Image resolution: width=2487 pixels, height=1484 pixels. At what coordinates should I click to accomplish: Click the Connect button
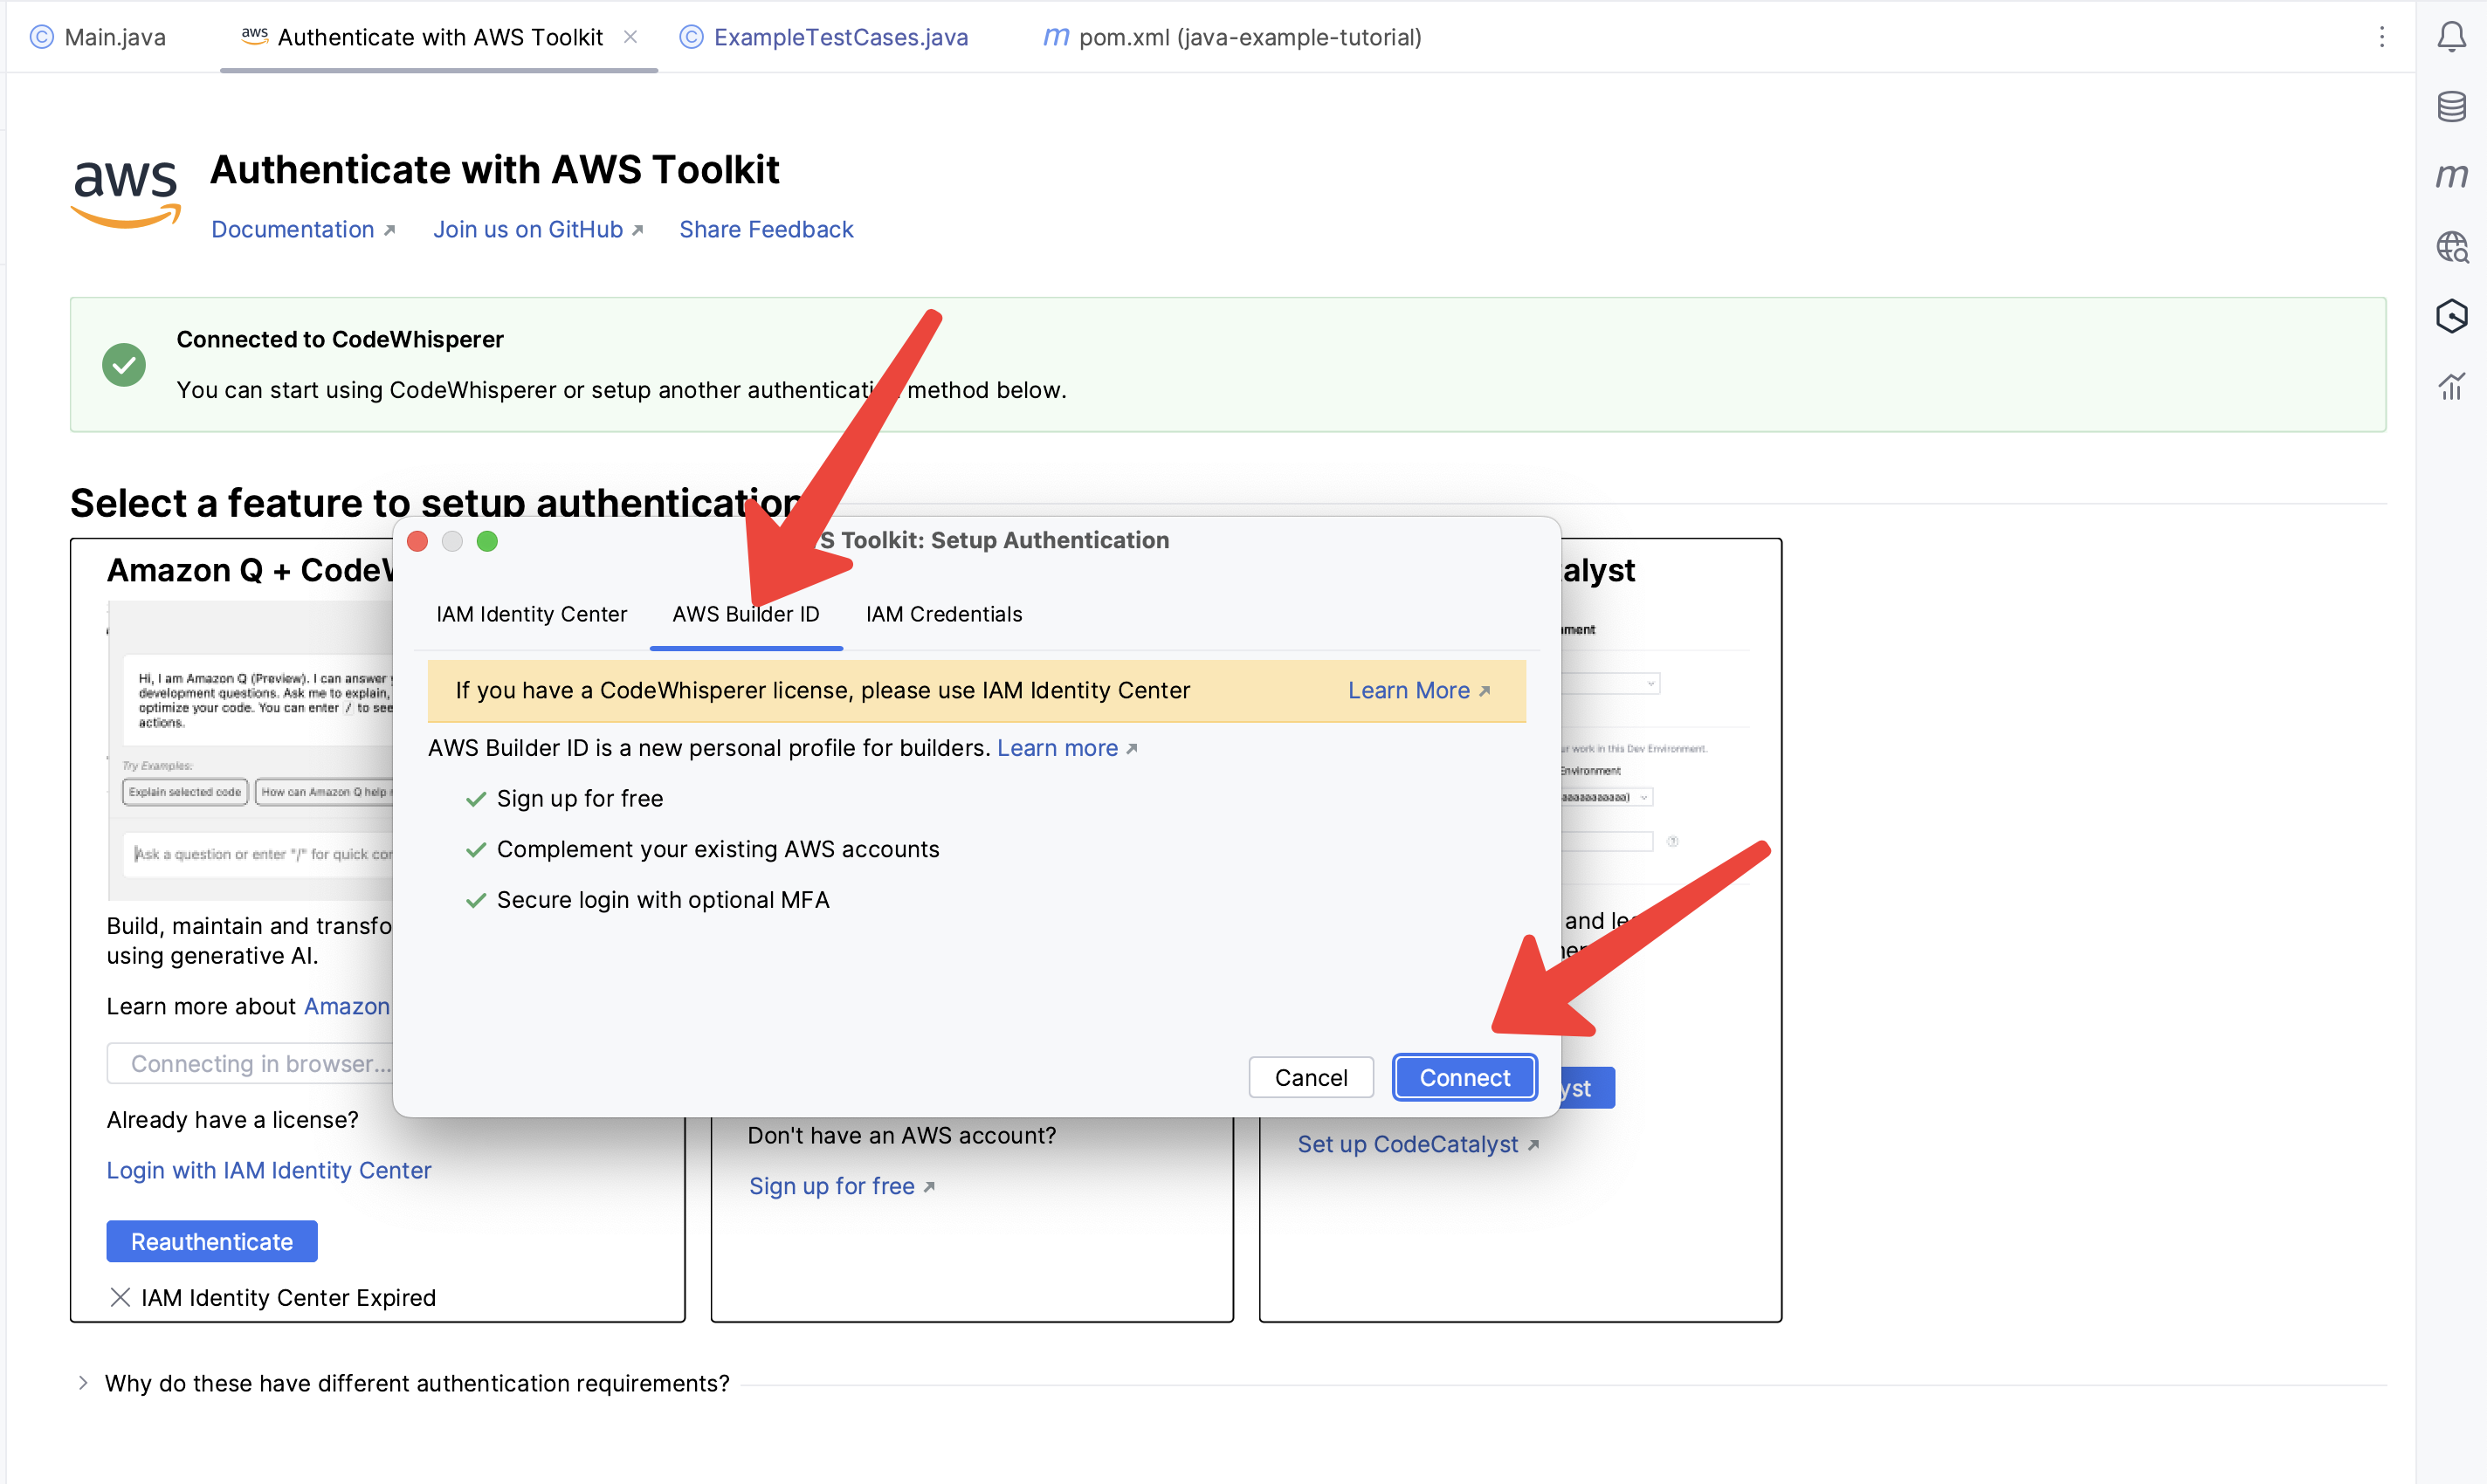[1464, 1078]
